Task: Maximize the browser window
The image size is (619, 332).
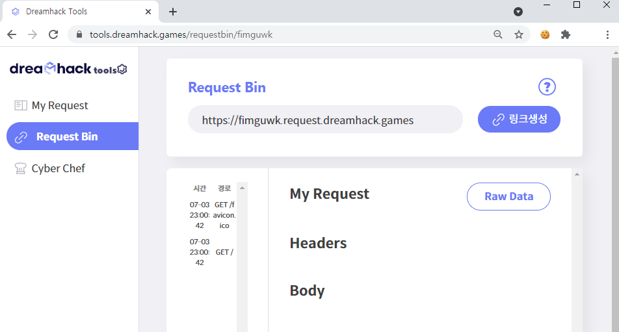Action: point(577,5)
